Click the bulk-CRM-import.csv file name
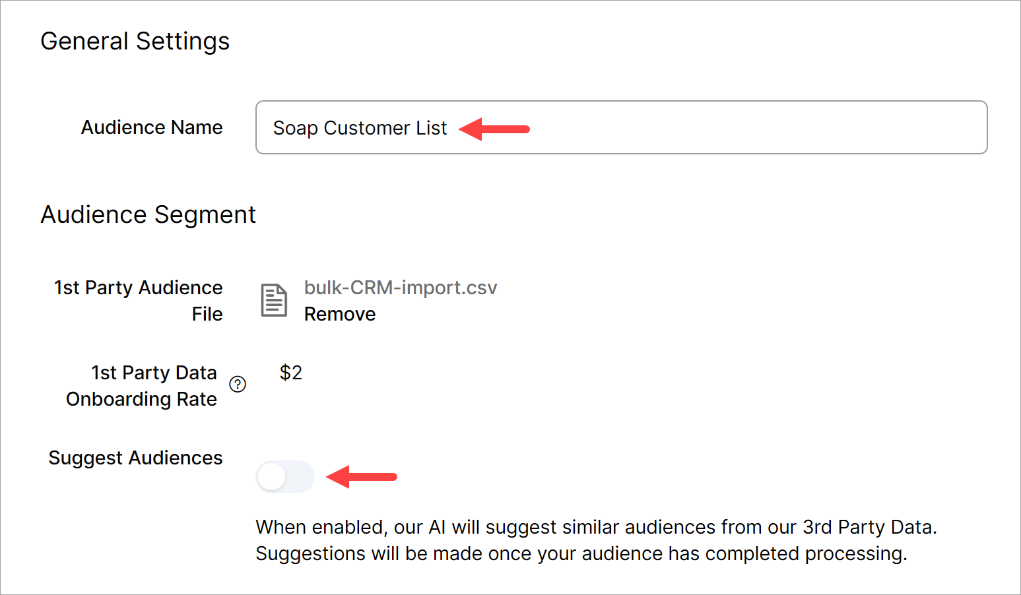 (x=400, y=288)
